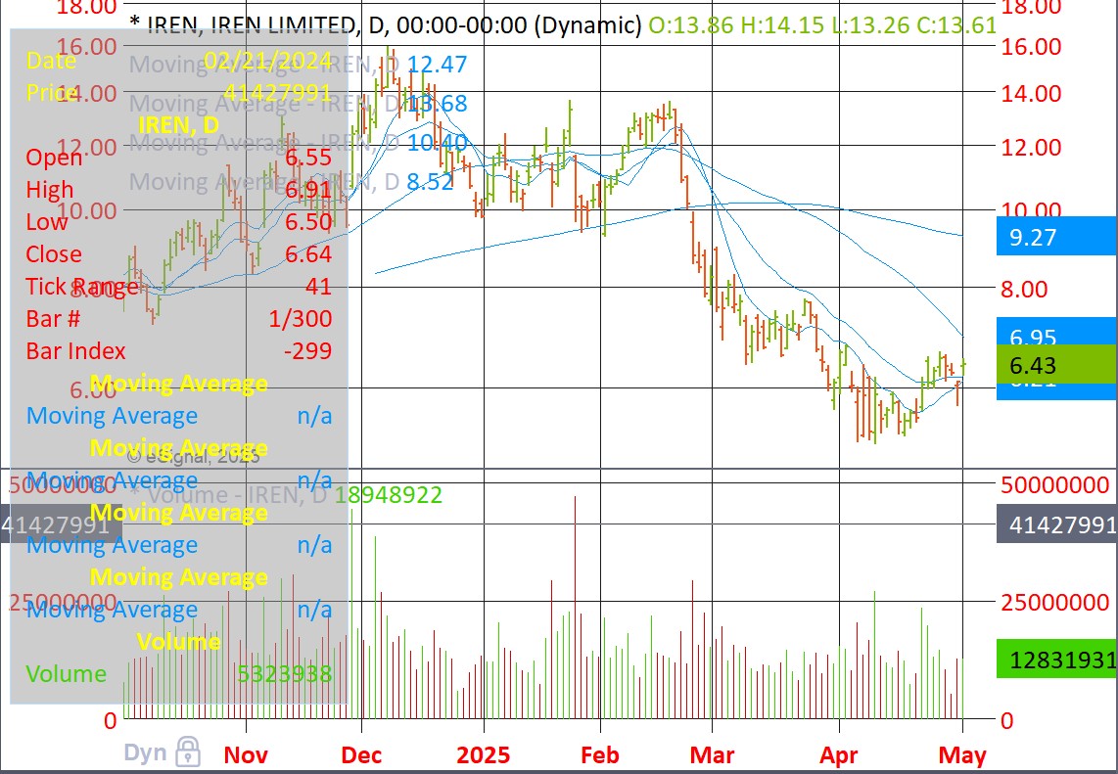Screen dimensions: 1118x774
Task: Click the blue 9.27 price tag
Action: 1056,238
